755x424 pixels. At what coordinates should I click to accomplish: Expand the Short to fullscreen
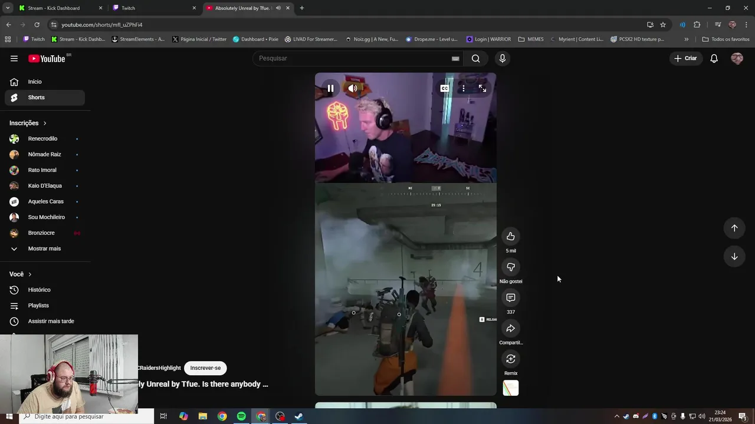click(482, 88)
